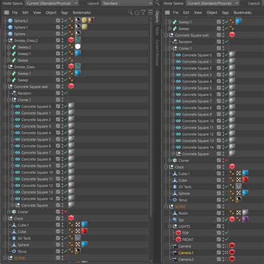Viewport: 264px width, 264px height.
Task: Click the concrete material thumbnail on right Concrete Square 0
Action: [x=232, y=55]
